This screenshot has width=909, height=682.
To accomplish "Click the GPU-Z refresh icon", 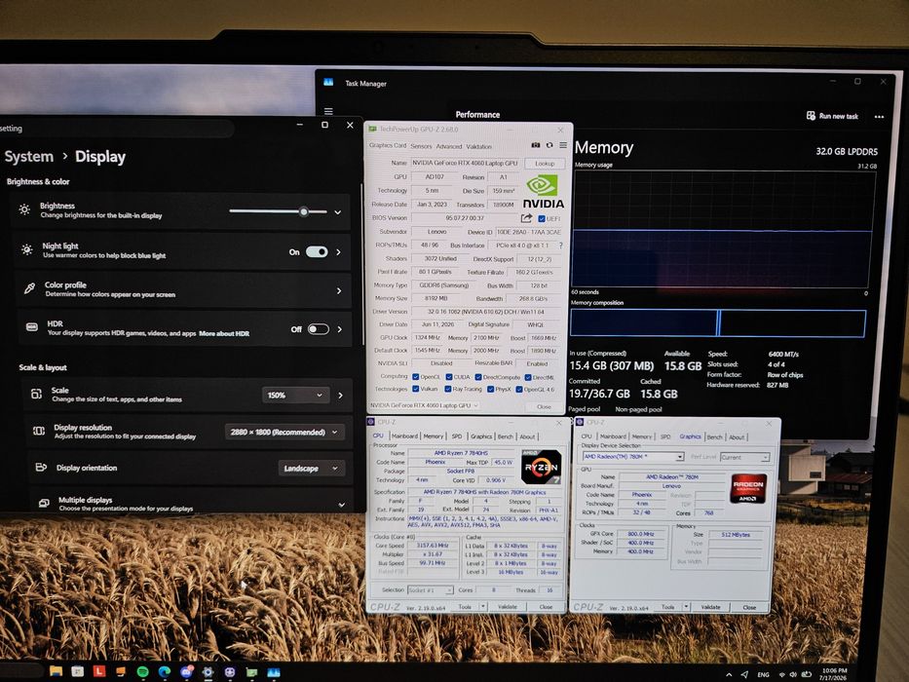I will point(549,145).
